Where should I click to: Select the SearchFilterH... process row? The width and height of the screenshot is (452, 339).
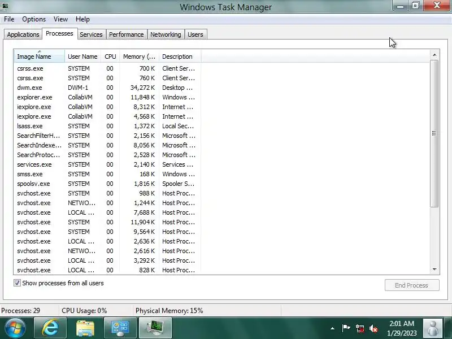[107, 136]
